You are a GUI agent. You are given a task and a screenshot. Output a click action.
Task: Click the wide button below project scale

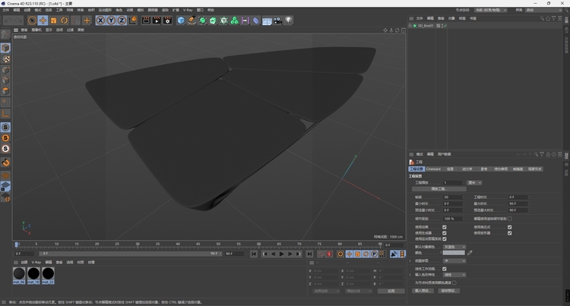[439, 189]
